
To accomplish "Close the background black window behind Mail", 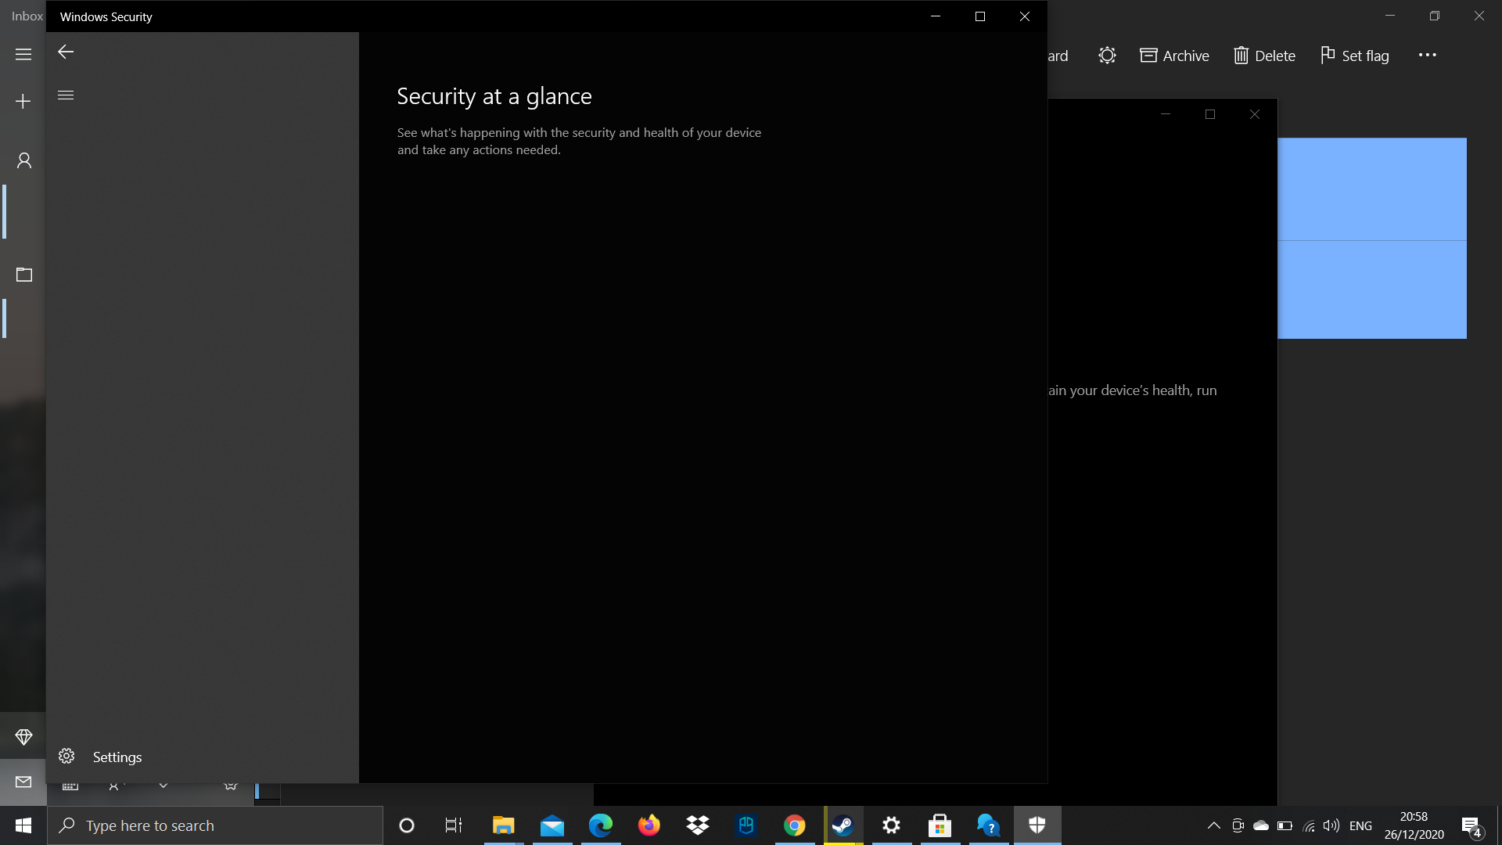I will (x=1255, y=114).
